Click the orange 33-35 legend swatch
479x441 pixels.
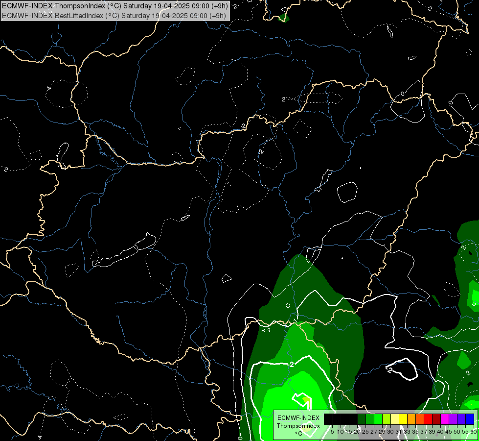pos(411,419)
